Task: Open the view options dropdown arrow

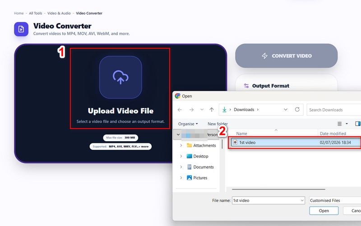Action: tap(347, 124)
